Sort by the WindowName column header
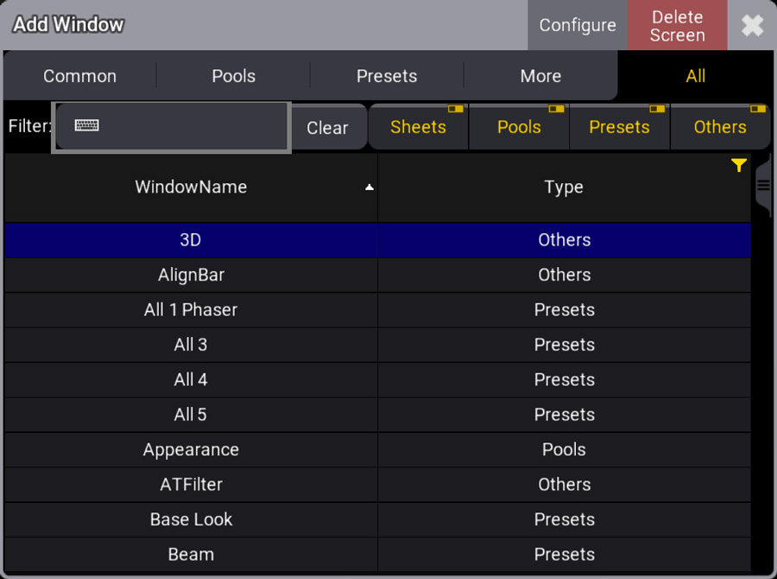Viewport: 777px width, 579px height. pyautogui.click(x=191, y=188)
